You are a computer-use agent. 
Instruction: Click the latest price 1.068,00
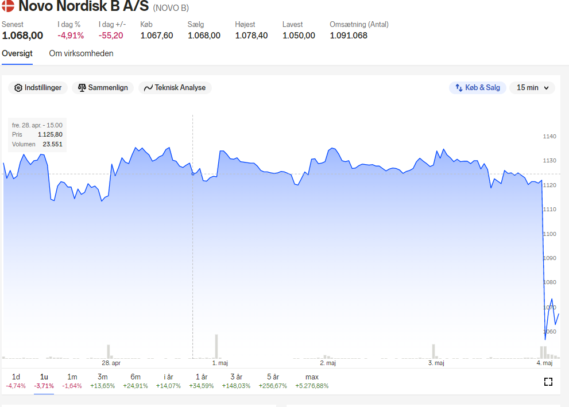(x=22, y=36)
